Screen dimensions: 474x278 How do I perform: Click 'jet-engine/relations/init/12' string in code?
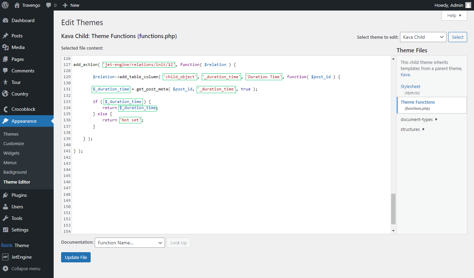point(139,65)
